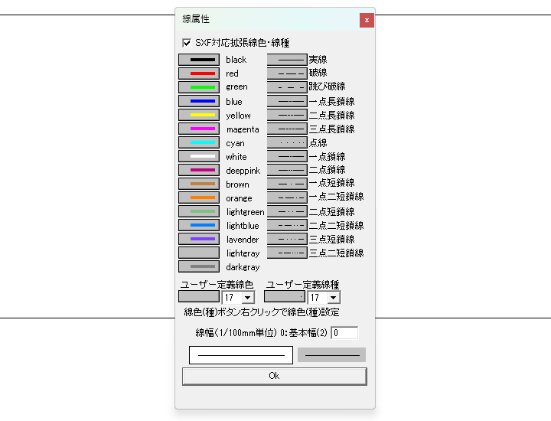Open the ユーザー定義線色 number dropdown

(x=248, y=298)
